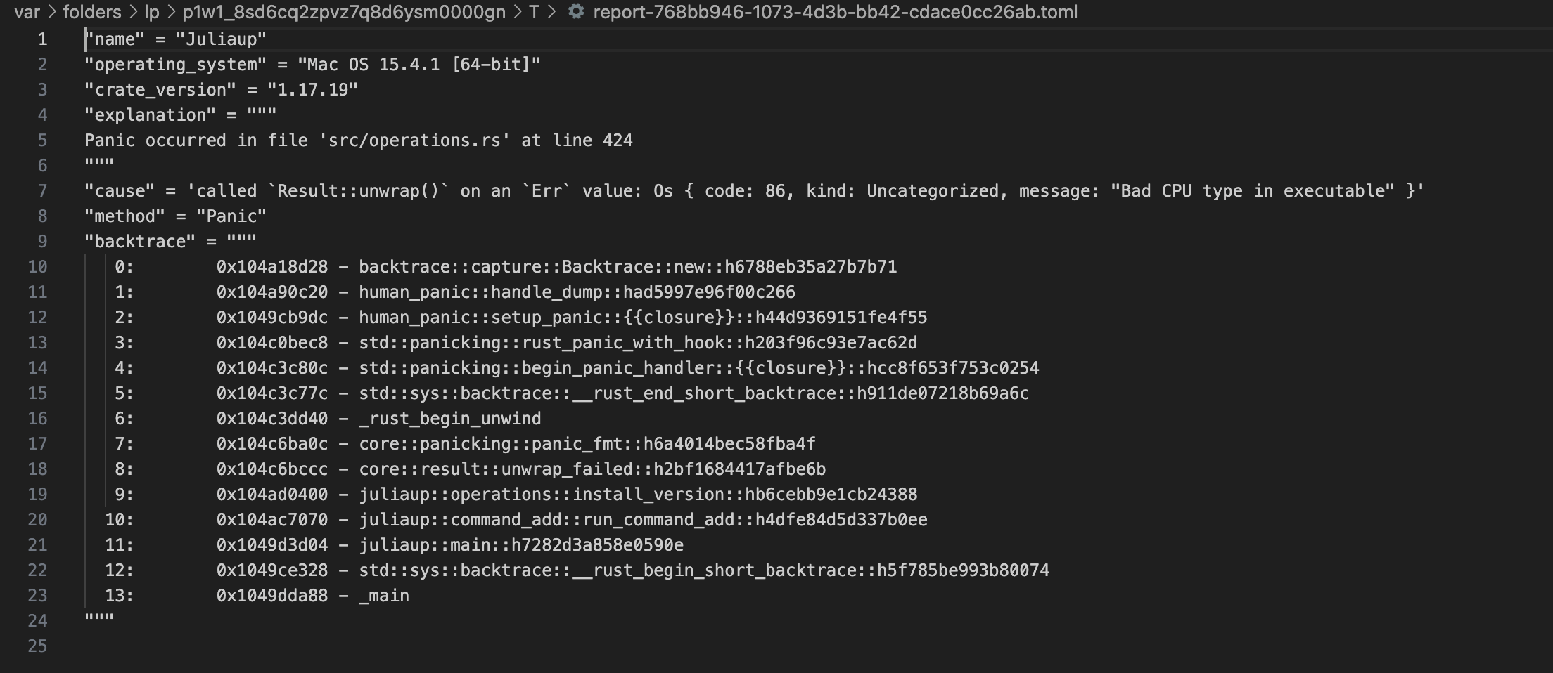Click the crate version "1.17.19" string
Image resolution: width=1553 pixels, height=673 pixels.
(312, 90)
